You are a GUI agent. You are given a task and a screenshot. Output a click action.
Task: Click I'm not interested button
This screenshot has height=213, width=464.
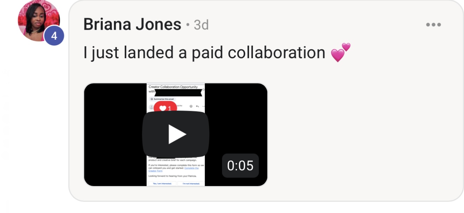(x=191, y=184)
